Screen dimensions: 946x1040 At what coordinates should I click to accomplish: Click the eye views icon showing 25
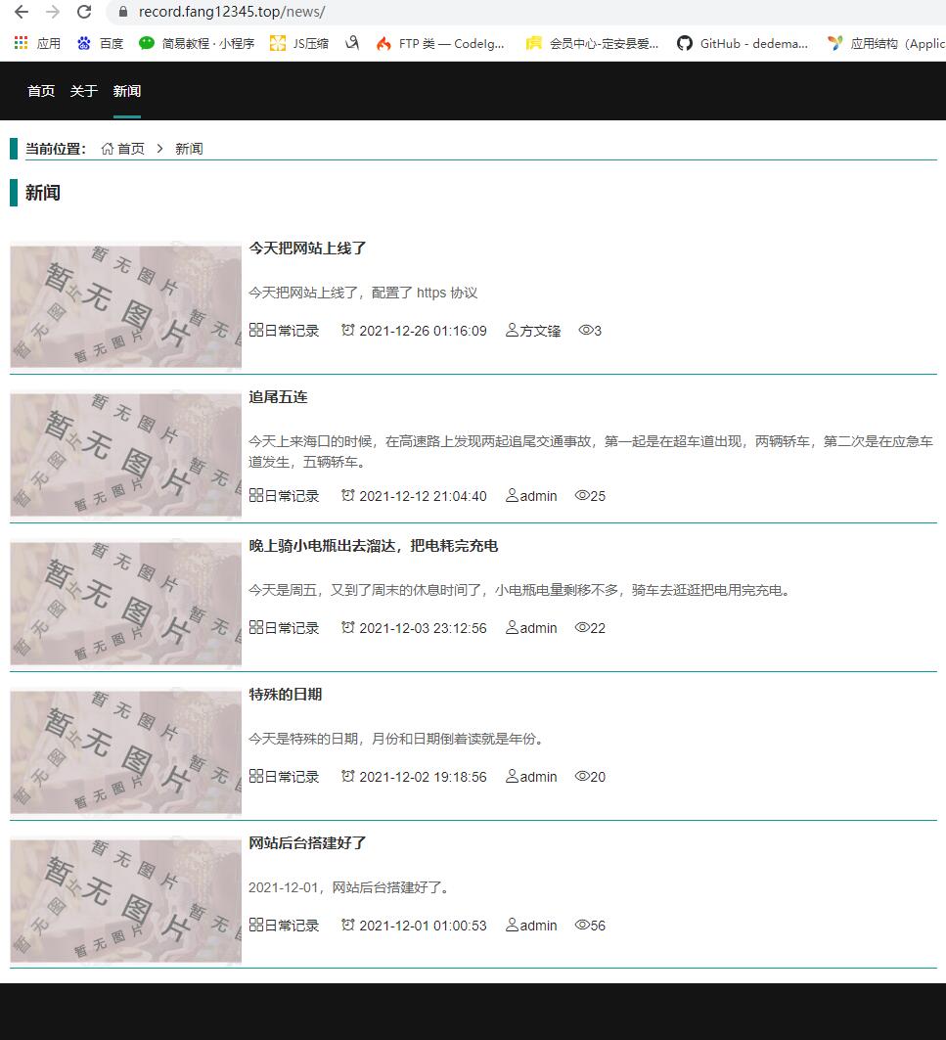[582, 495]
